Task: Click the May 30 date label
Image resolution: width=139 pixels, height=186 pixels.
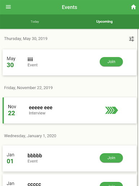Action: coord(11,62)
